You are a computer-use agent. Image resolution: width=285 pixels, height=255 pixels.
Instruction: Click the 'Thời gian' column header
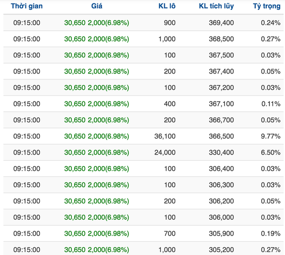[27, 6]
